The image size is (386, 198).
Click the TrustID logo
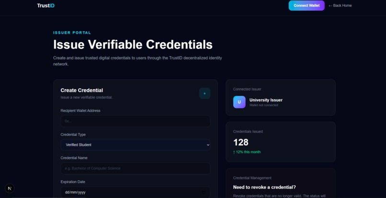click(46, 5)
